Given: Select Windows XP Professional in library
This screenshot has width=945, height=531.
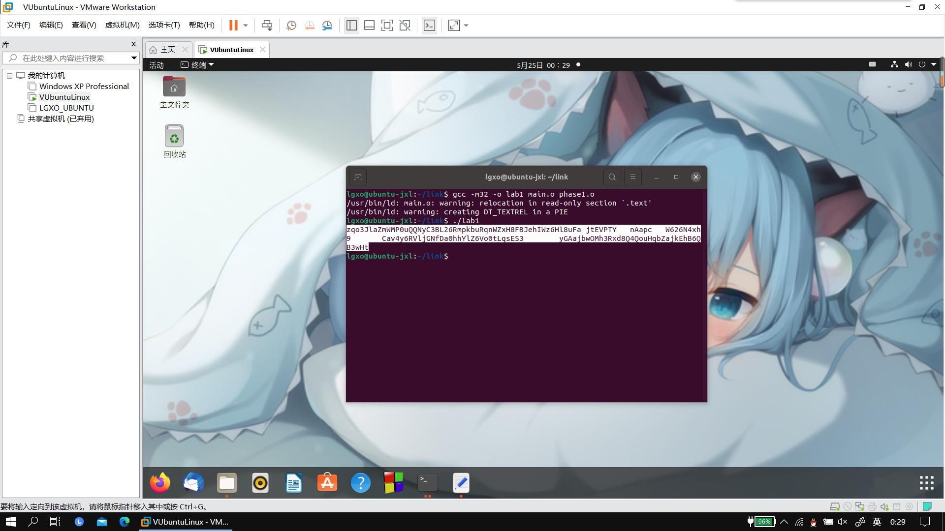Looking at the screenshot, I should click(84, 87).
